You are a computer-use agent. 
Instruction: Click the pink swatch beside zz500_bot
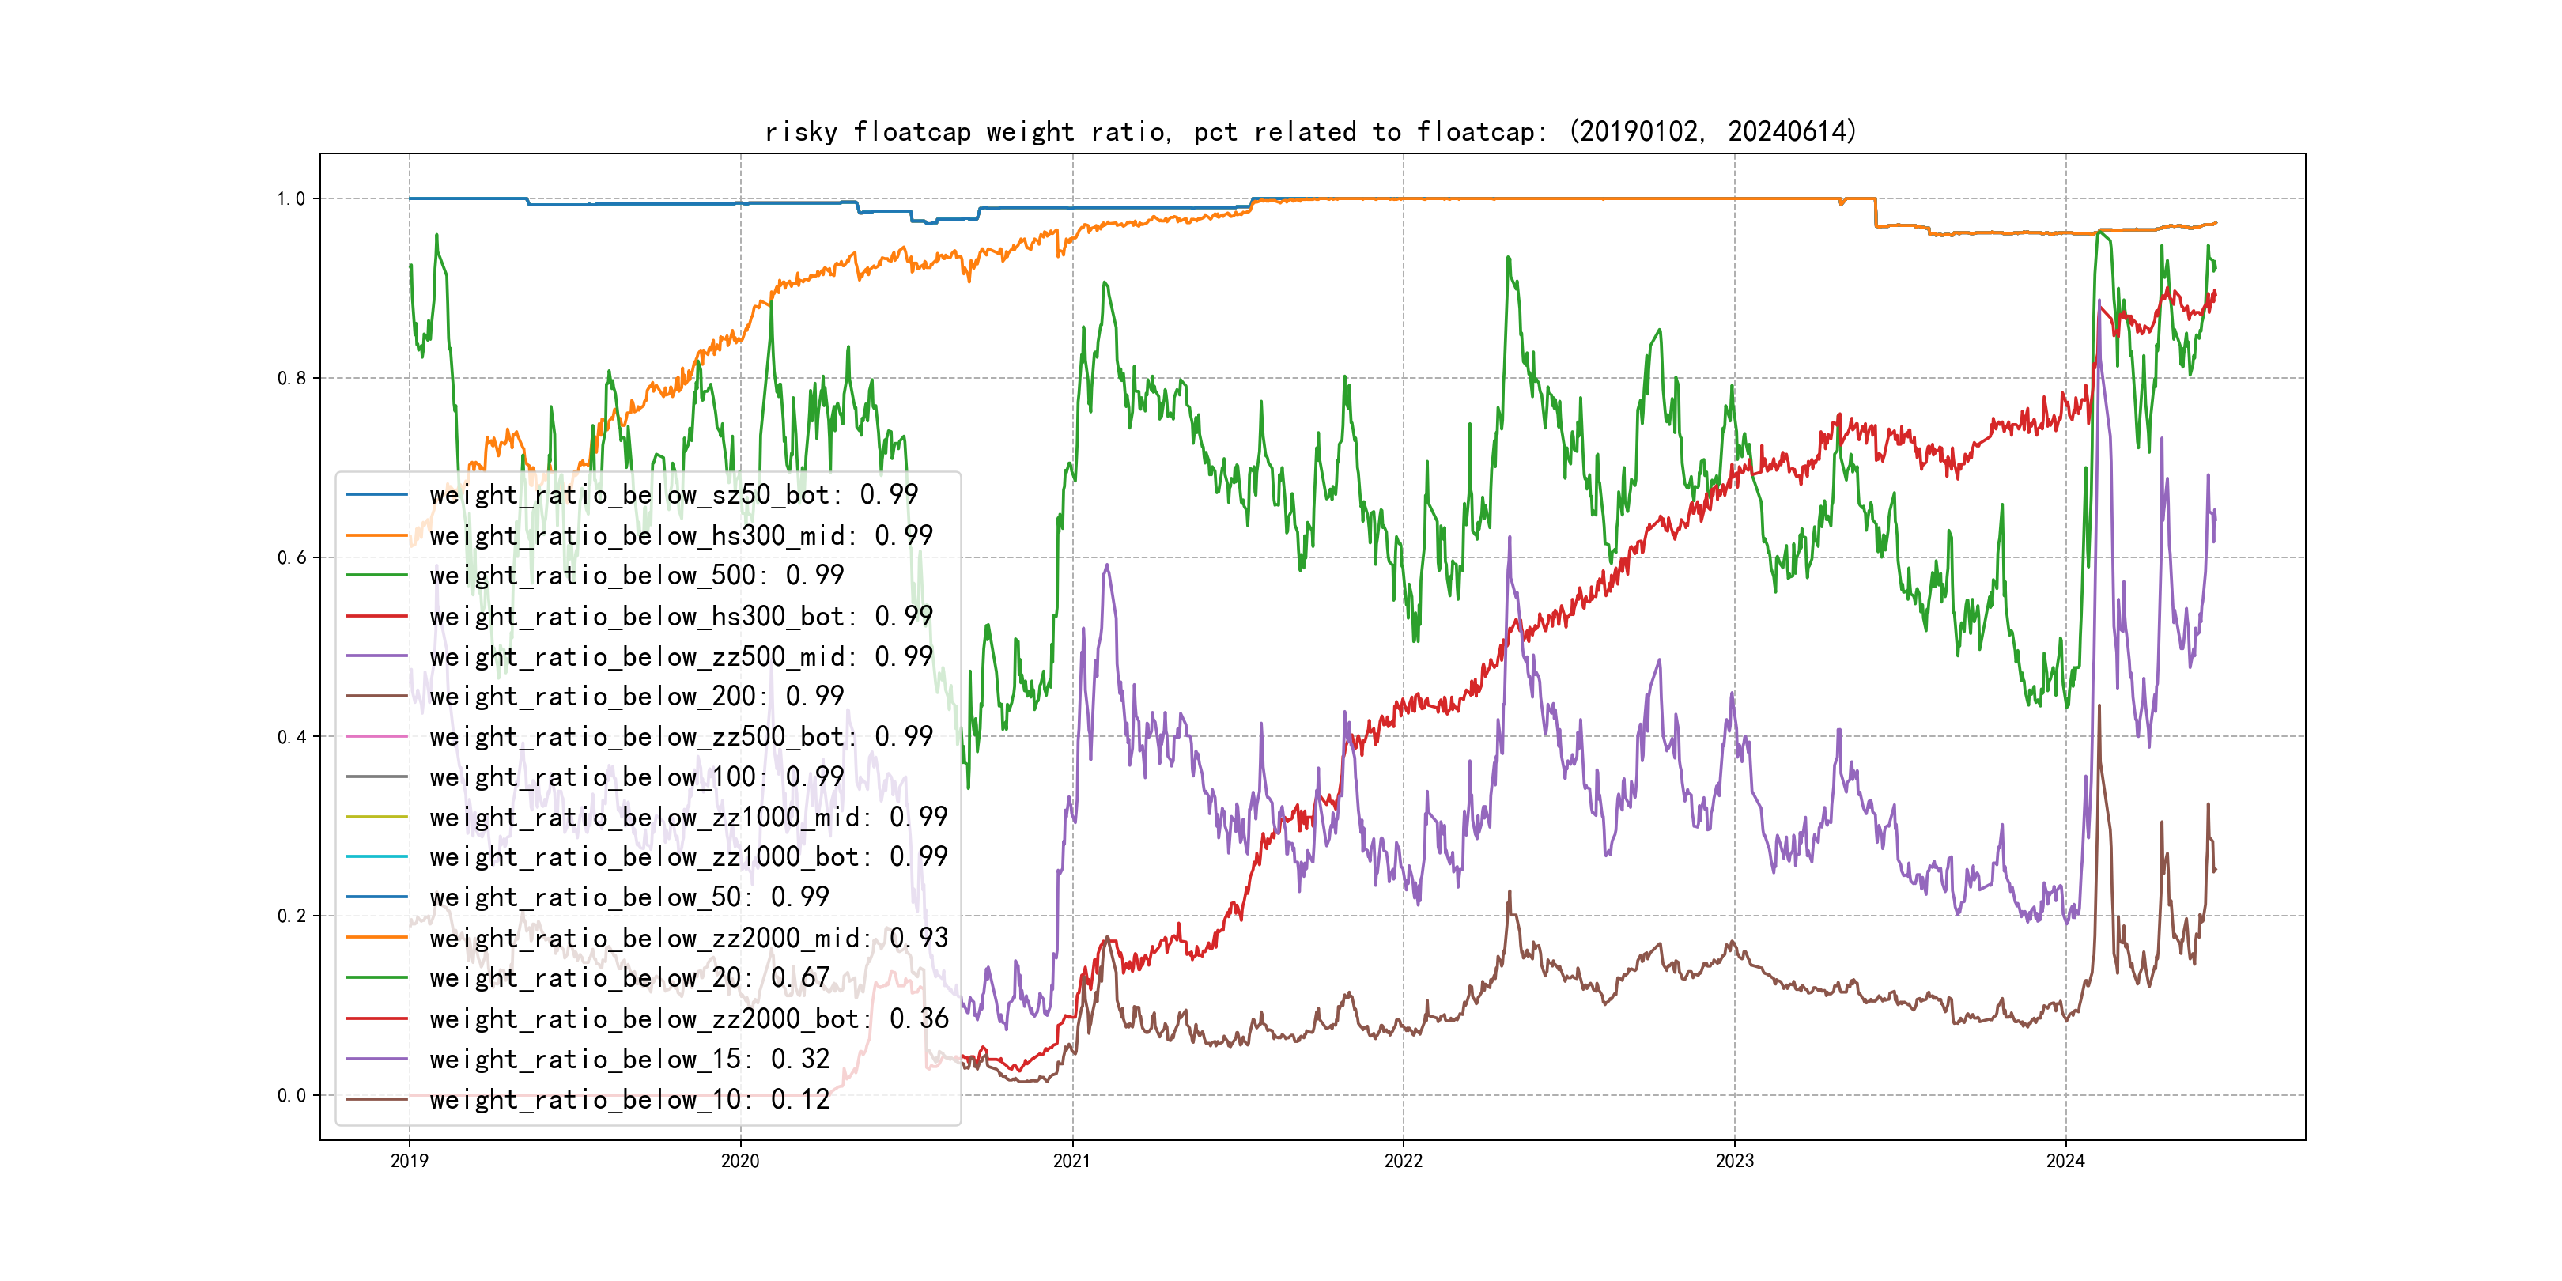coord(376,737)
